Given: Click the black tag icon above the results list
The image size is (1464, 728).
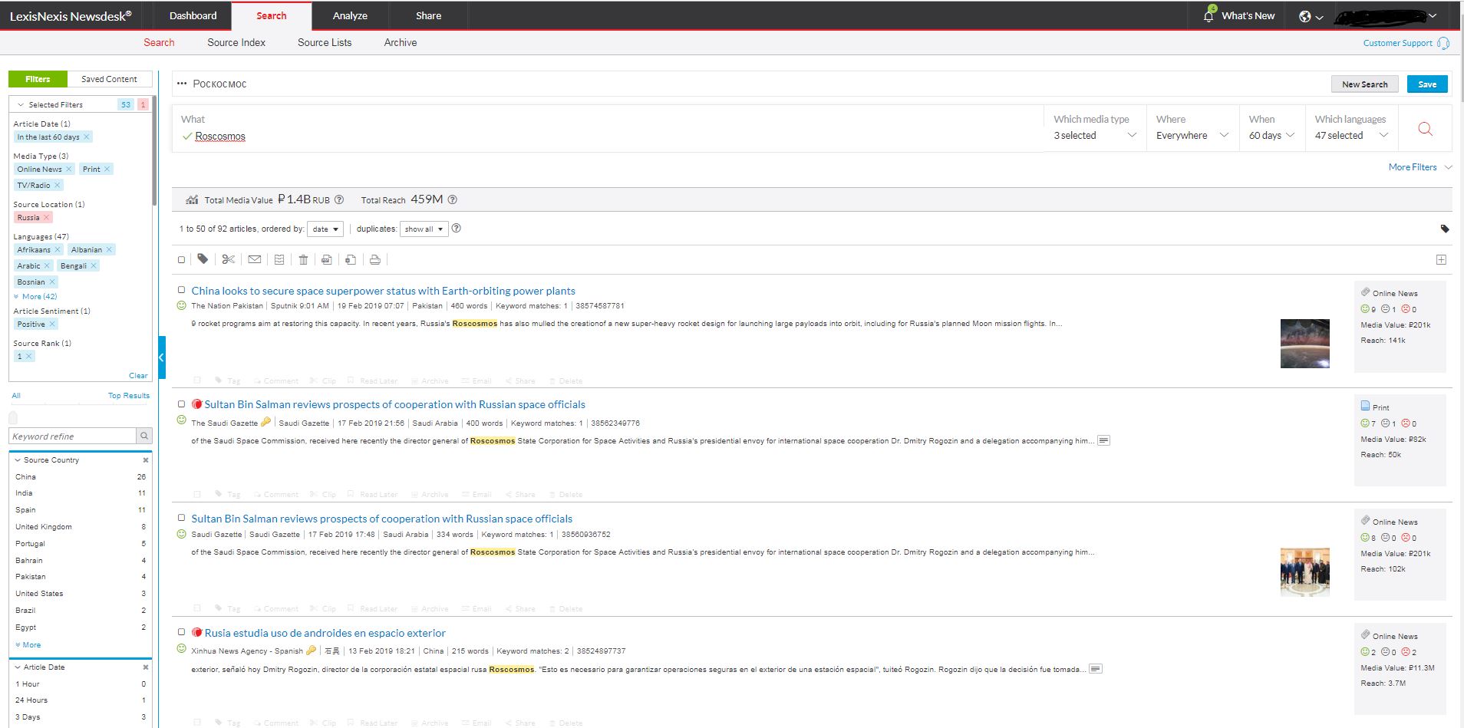Looking at the screenshot, I should (1445, 229).
